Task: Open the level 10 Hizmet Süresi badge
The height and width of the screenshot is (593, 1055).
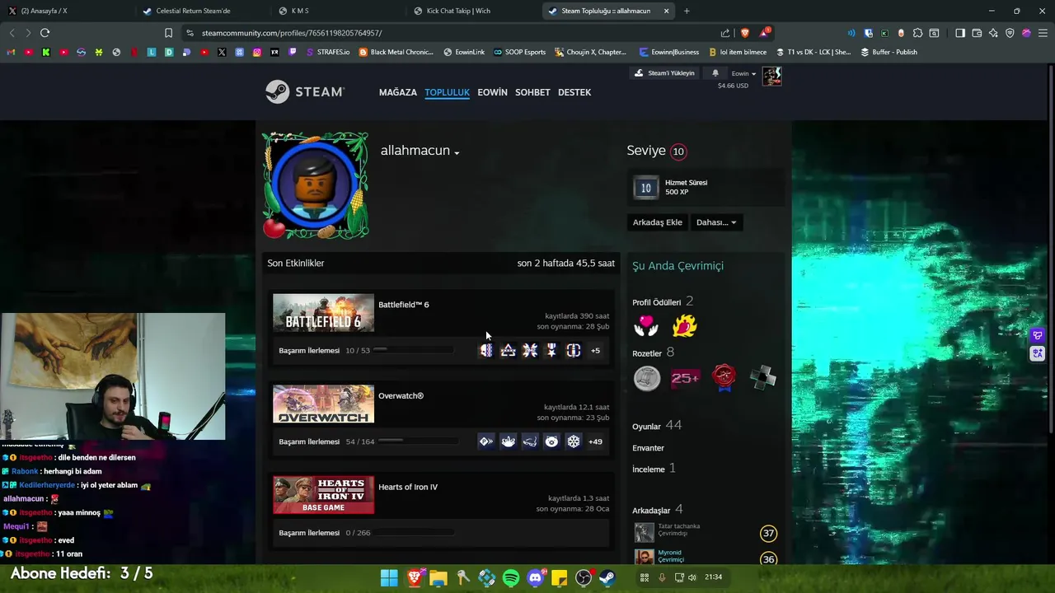Action: coord(646,189)
